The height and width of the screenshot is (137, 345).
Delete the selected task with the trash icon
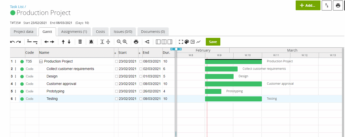80,42
